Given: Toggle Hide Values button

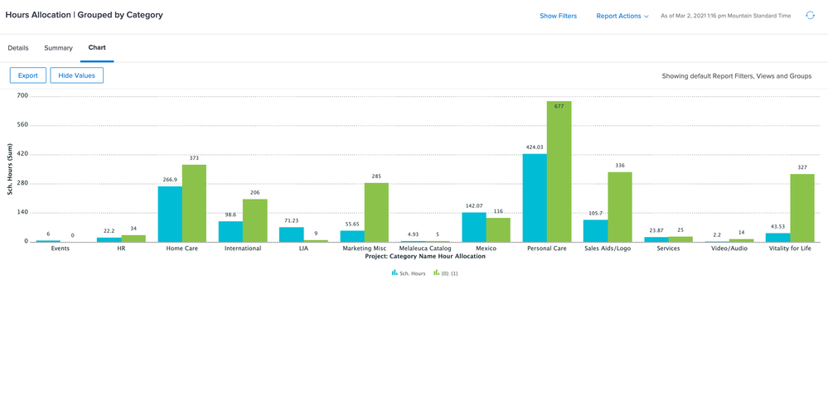Looking at the screenshot, I should tap(76, 75).
